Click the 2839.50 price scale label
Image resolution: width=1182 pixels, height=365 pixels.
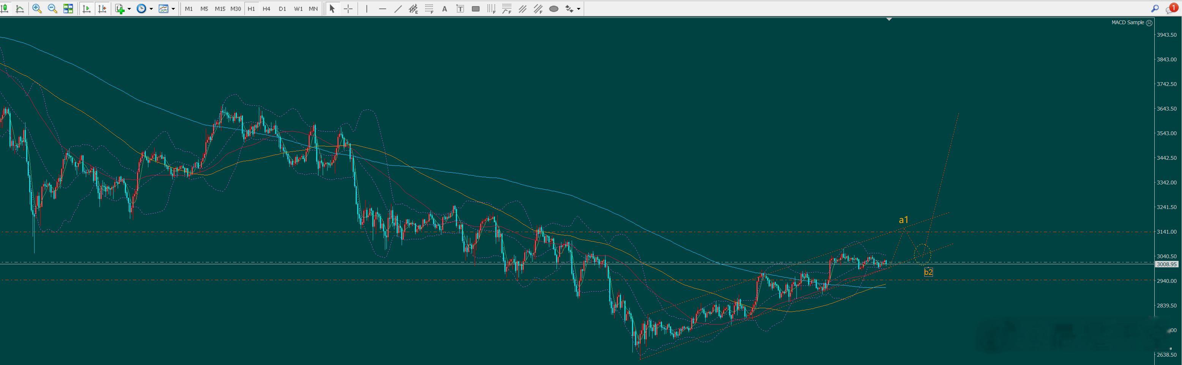[x=1166, y=306]
